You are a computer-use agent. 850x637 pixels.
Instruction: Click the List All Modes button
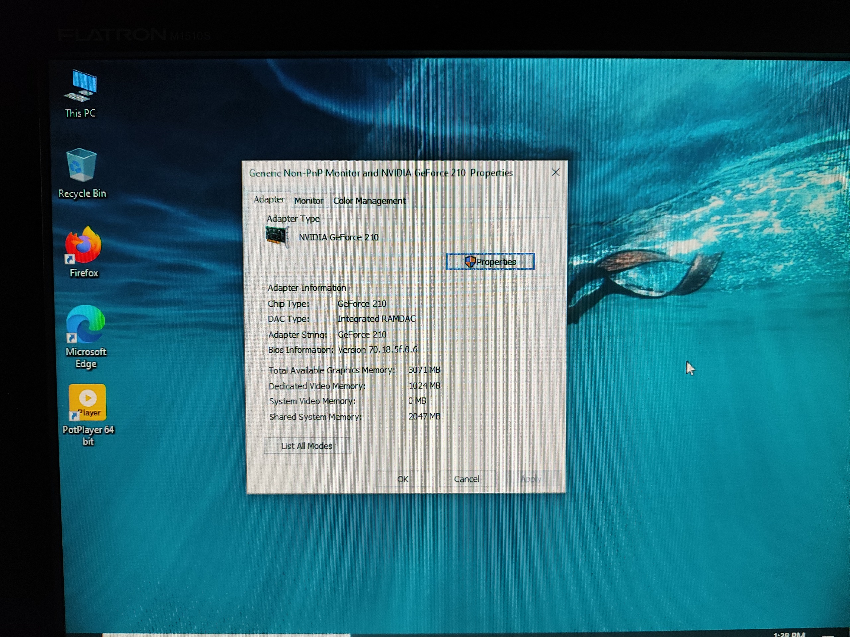307,445
